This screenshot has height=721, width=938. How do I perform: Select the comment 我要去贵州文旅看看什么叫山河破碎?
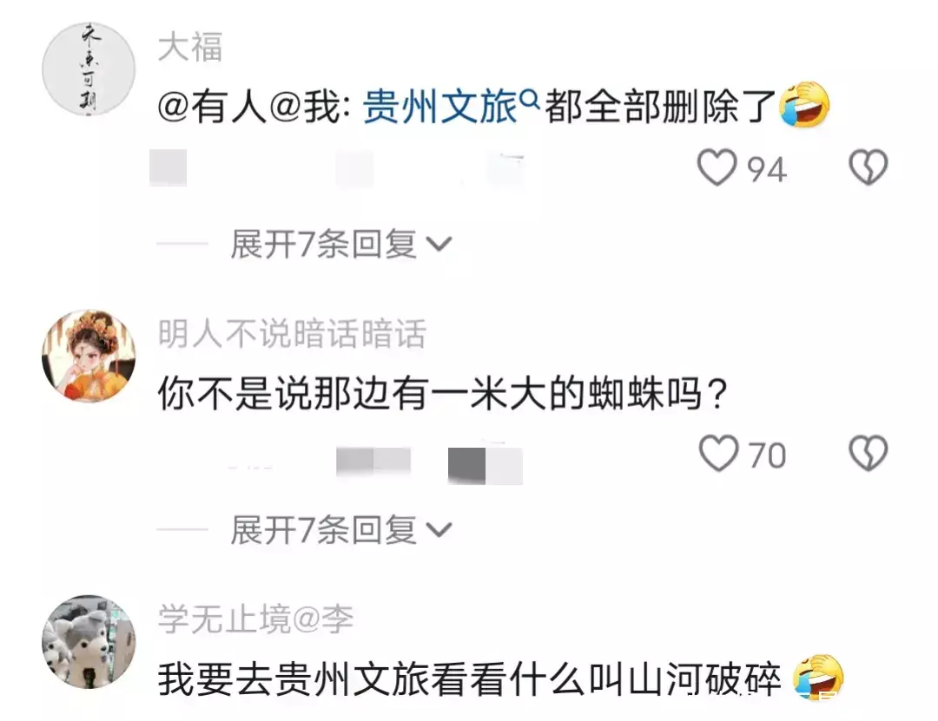pyautogui.click(x=470, y=679)
